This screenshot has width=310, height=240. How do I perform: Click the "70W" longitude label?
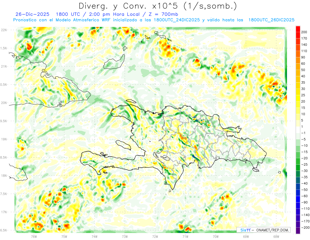(216, 237)
